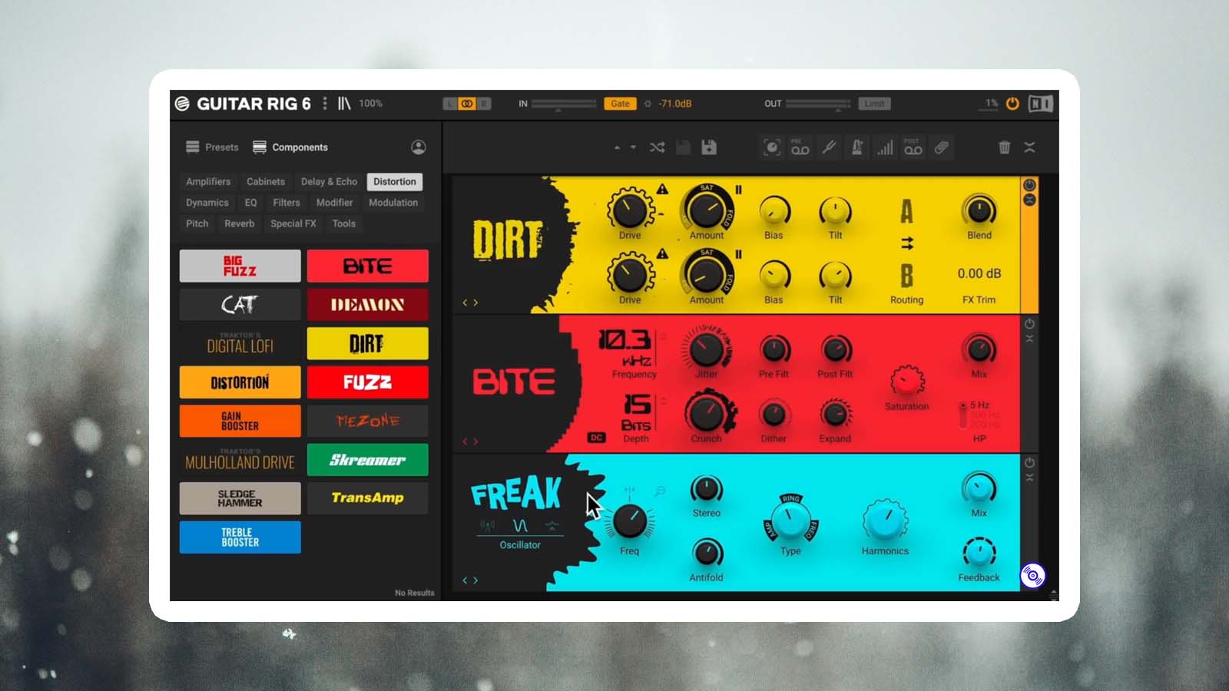
Task: Select the Amplifiers category
Action: pyautogui.click(x=208, y=182)
